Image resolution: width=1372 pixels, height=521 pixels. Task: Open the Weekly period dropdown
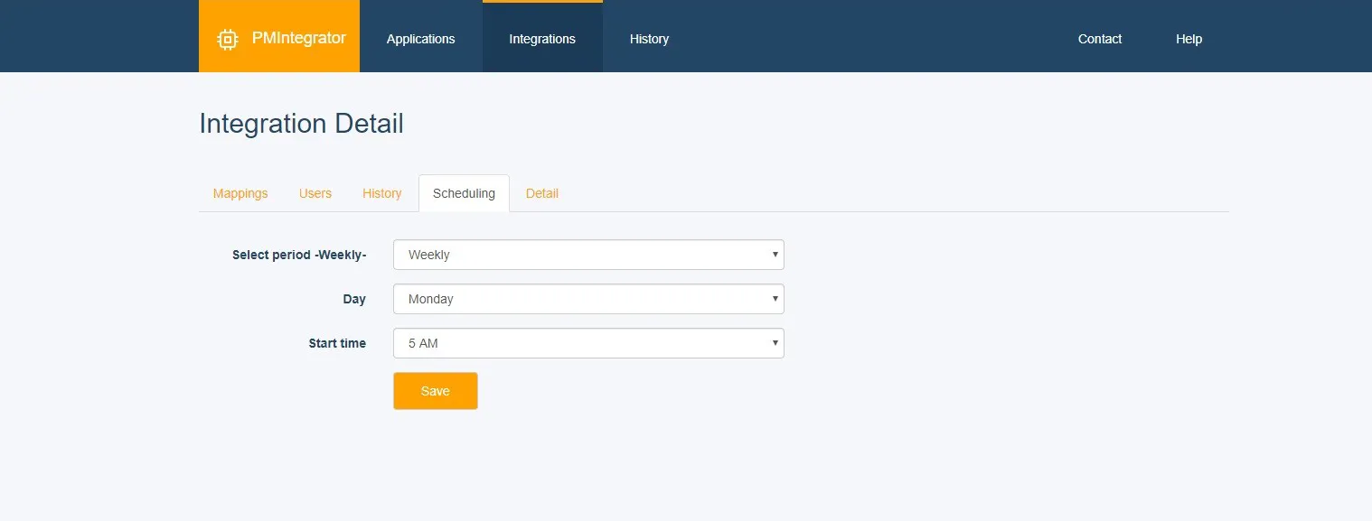pos(587,255)
